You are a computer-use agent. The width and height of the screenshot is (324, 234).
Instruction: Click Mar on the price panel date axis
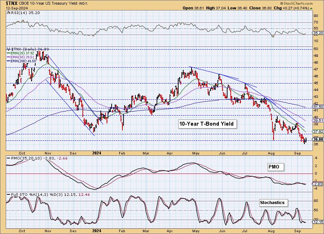pyautogui.click(x=146, y=153)
